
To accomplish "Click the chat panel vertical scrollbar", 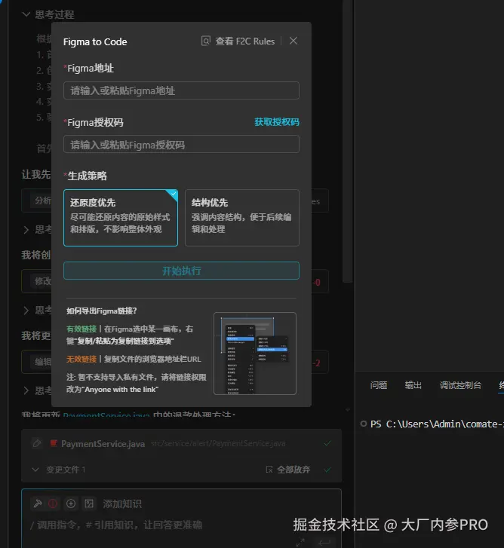I will [x=347, y=139].
